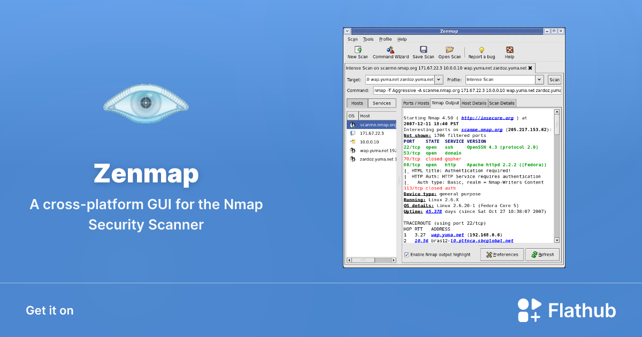
Task: Click the New Scan toolbar icon
Action: (x=358, y=50)
